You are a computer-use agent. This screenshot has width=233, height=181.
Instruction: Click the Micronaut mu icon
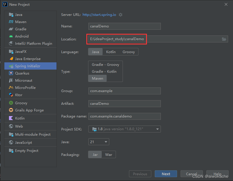pos(11,80)
